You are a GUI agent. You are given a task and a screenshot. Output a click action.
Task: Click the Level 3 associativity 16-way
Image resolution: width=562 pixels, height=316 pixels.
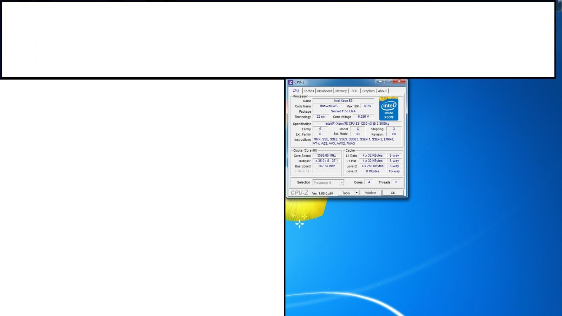(x=394, y=171)
